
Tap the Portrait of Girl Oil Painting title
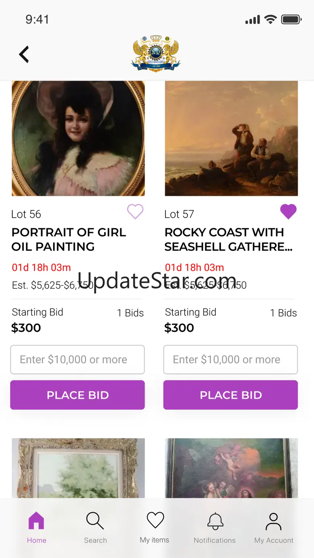pos(69,239)
